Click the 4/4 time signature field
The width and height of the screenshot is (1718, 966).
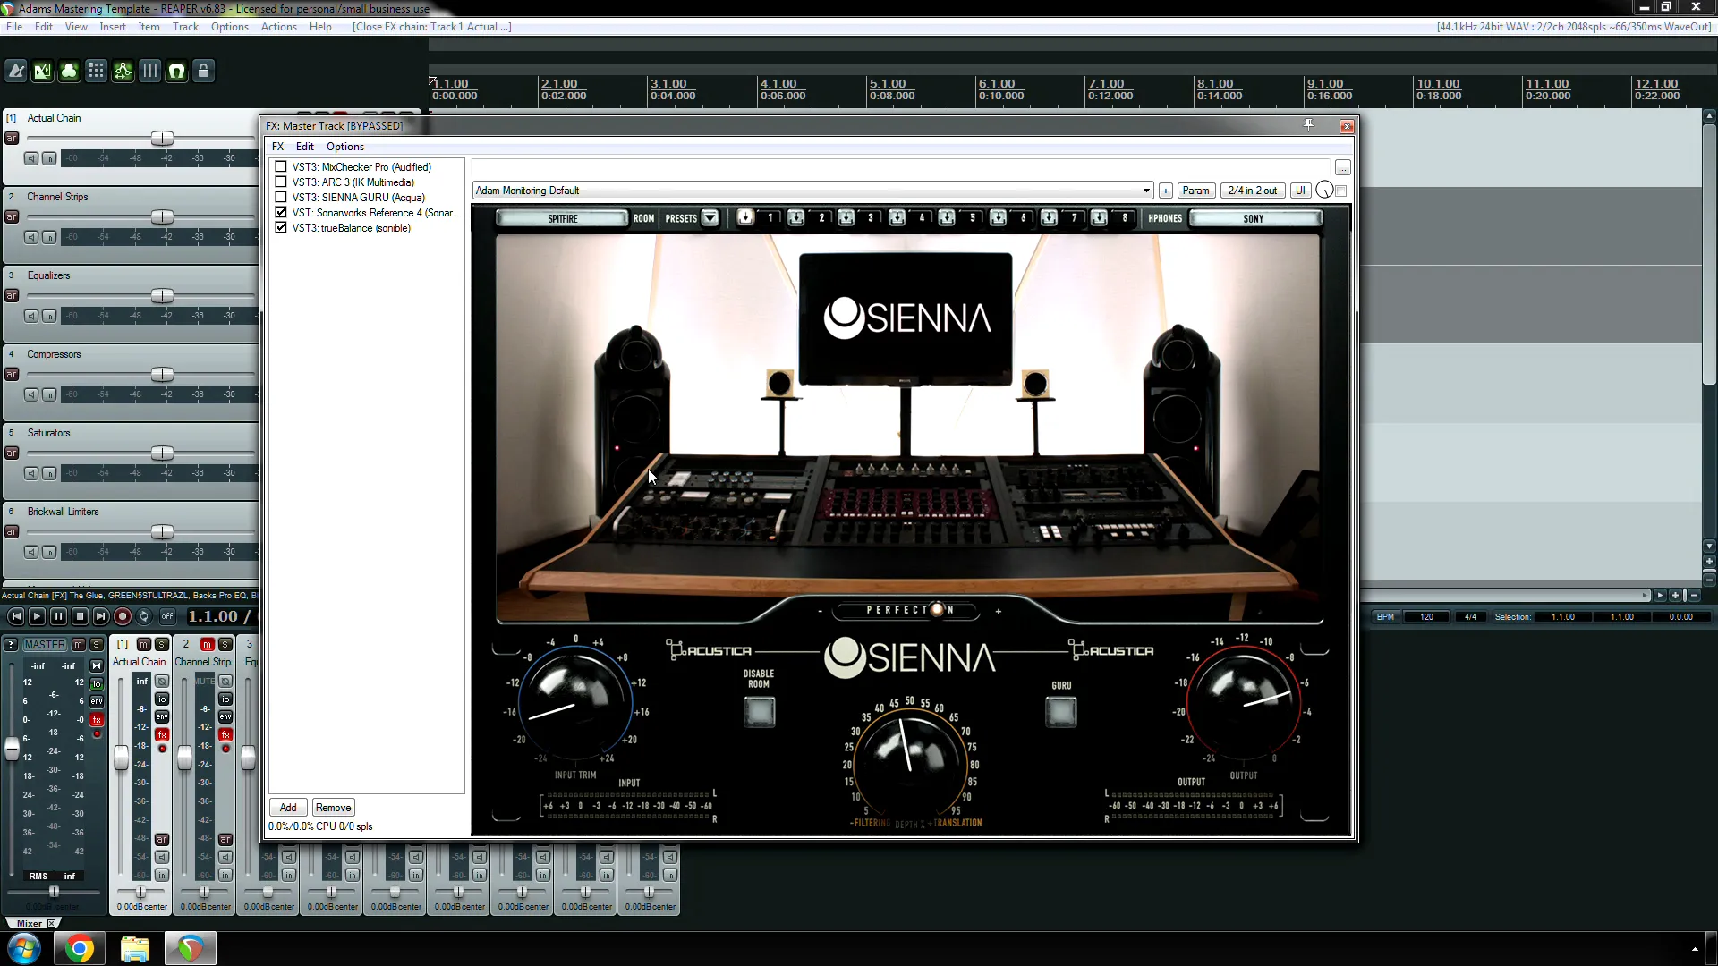click(1470, 617)
